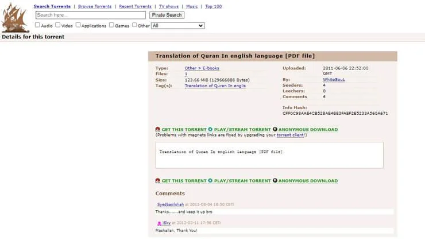The height and width of the screenshot is (240, 425).
Task: Visit uploader WhiteSouL profile
Action: [x=334, y=80]
